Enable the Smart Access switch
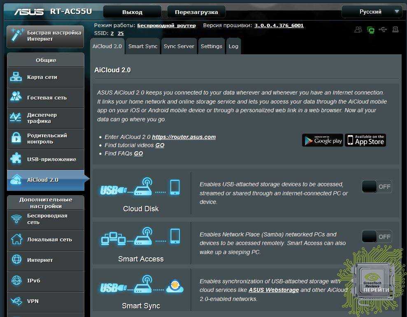Screen dimensions: 407x317 coord(377,236)
